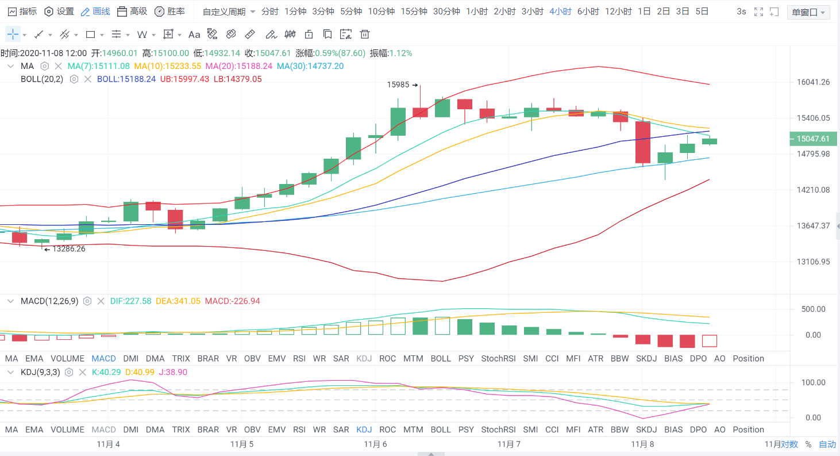Enable 自动 auto scale
This screenshot has height=456, width=840.
[x=827, y=444]
